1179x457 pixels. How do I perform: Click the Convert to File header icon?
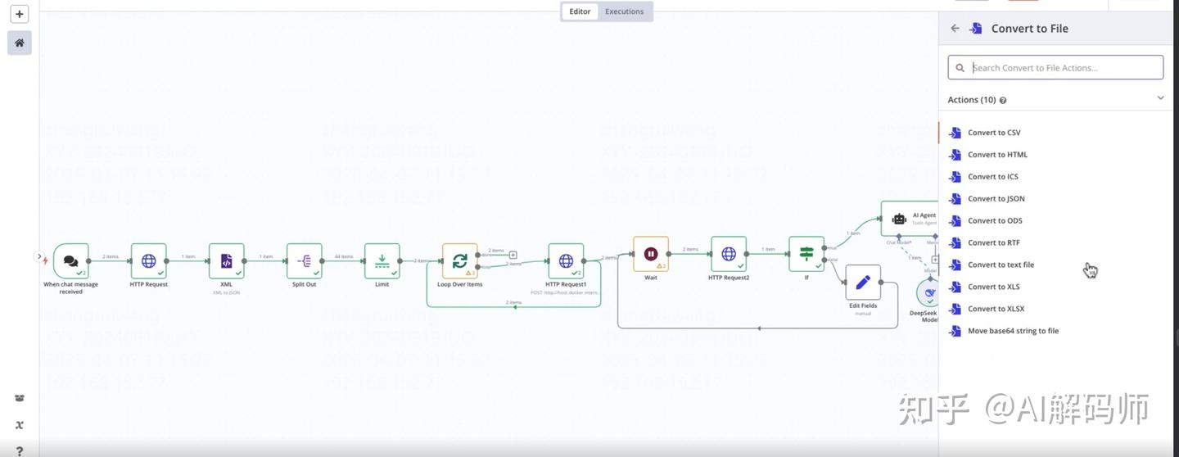point(975,28)
